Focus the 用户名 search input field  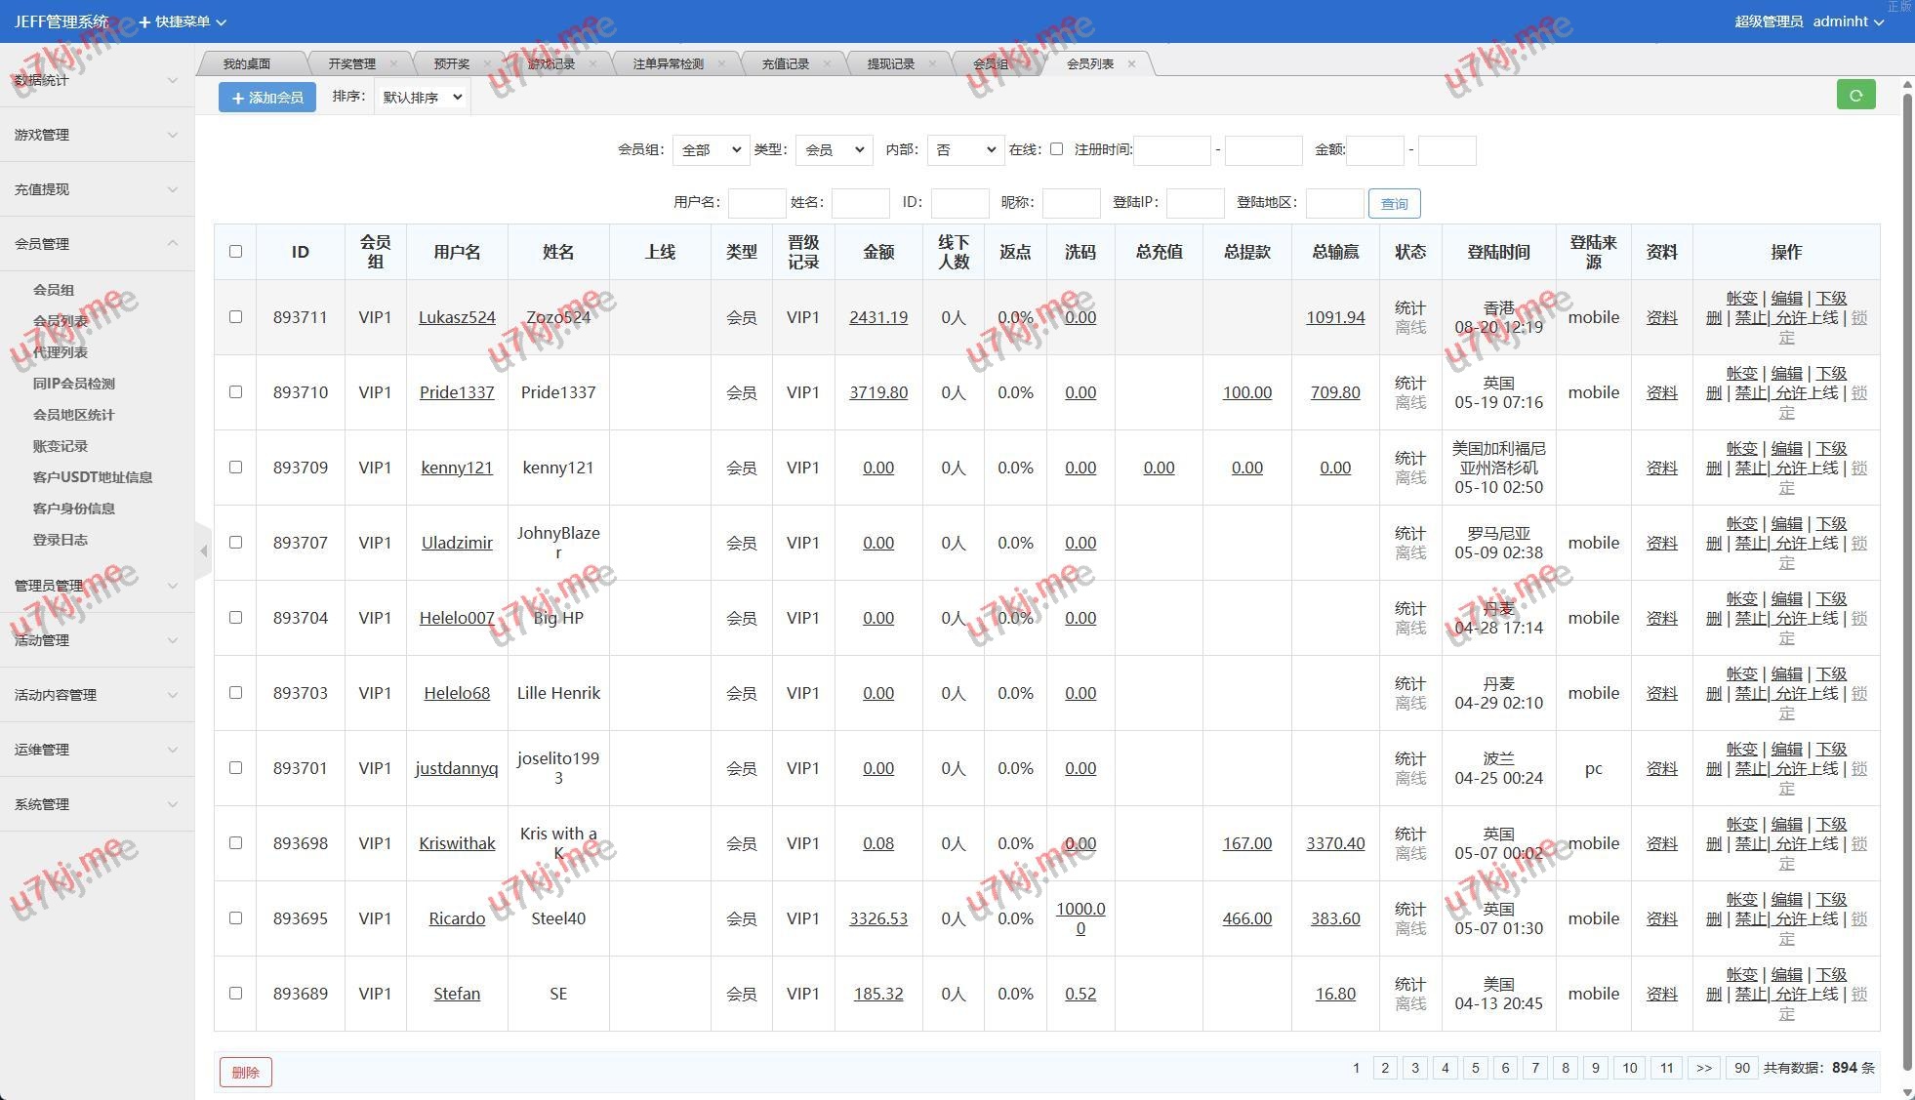[756, 203]
